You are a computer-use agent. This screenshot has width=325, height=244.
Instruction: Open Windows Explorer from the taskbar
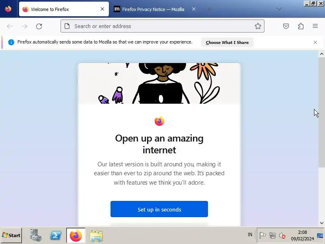(96, 236)
